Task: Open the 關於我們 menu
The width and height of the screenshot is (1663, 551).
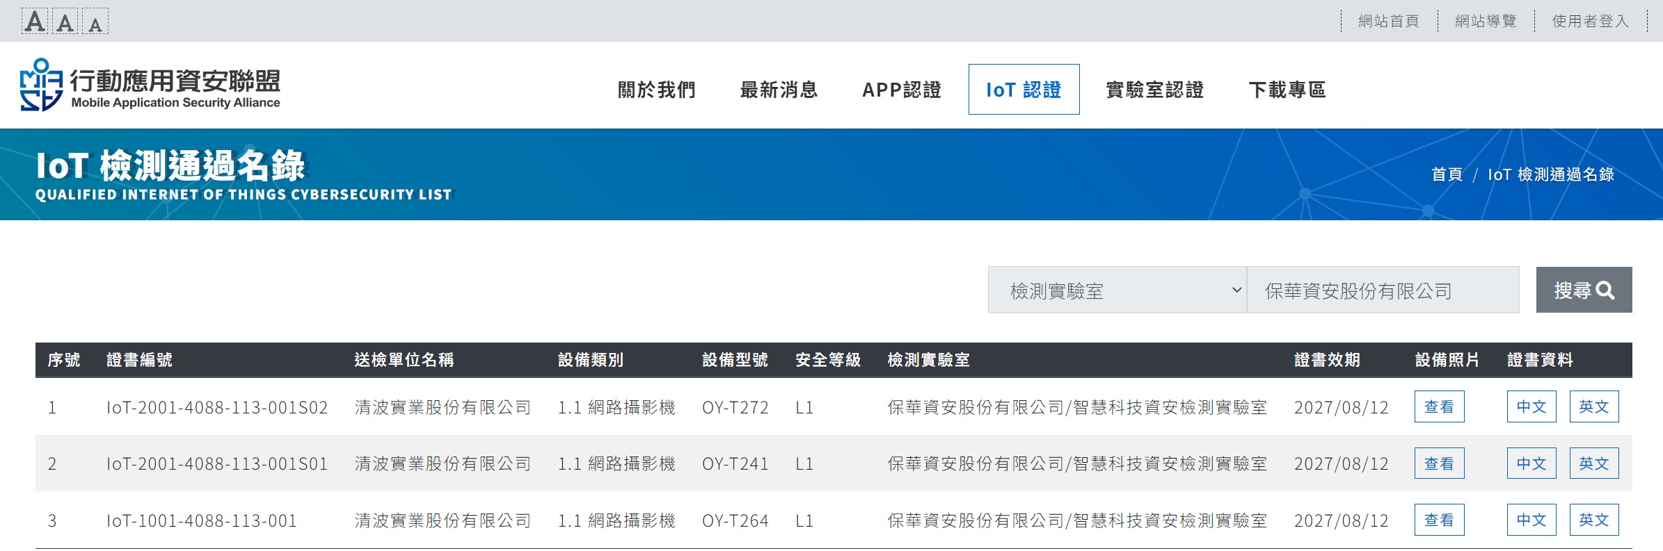Action: pos(657,90)
